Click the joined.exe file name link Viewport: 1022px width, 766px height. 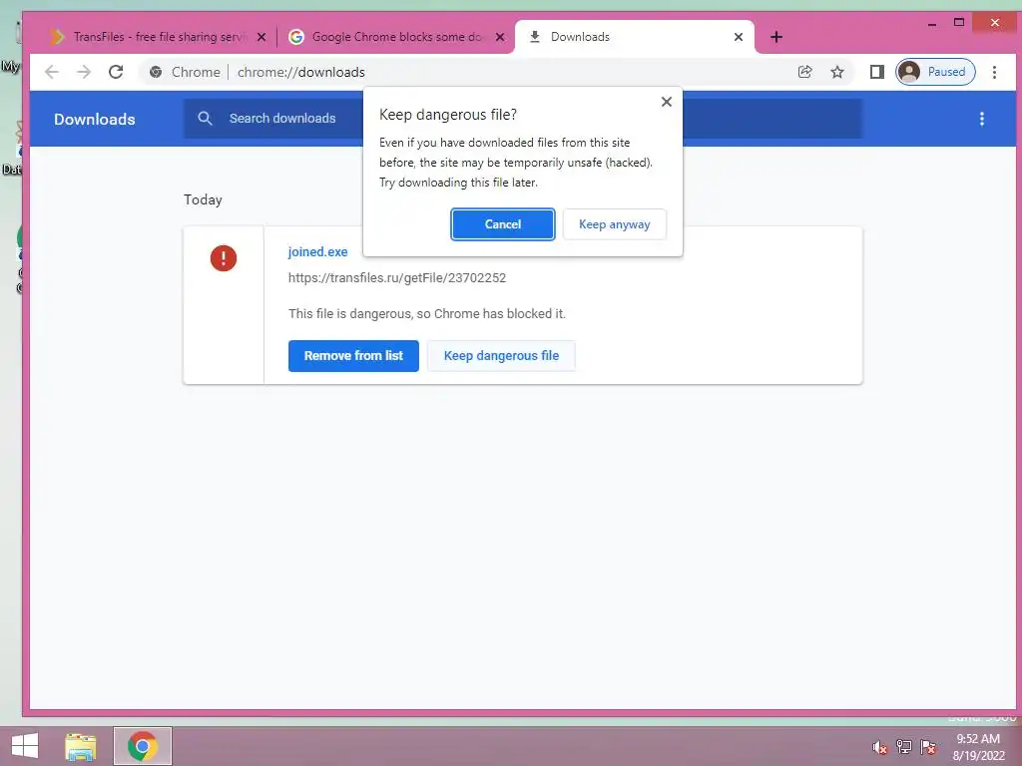point(318,252)
